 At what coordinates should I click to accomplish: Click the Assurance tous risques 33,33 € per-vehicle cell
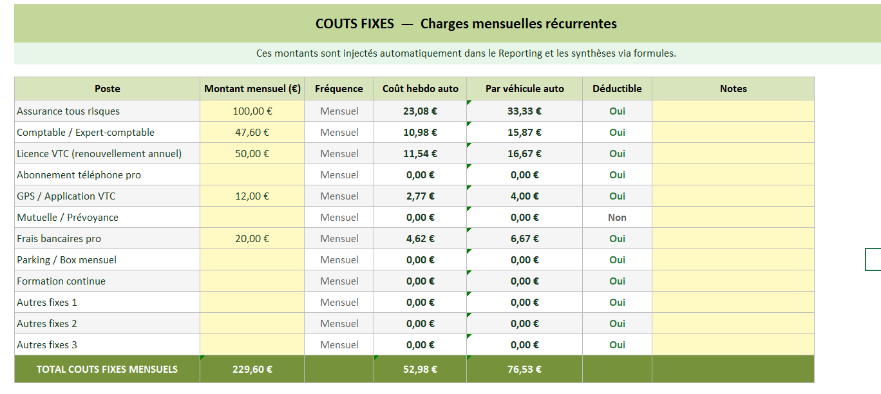tap(525, 111)
